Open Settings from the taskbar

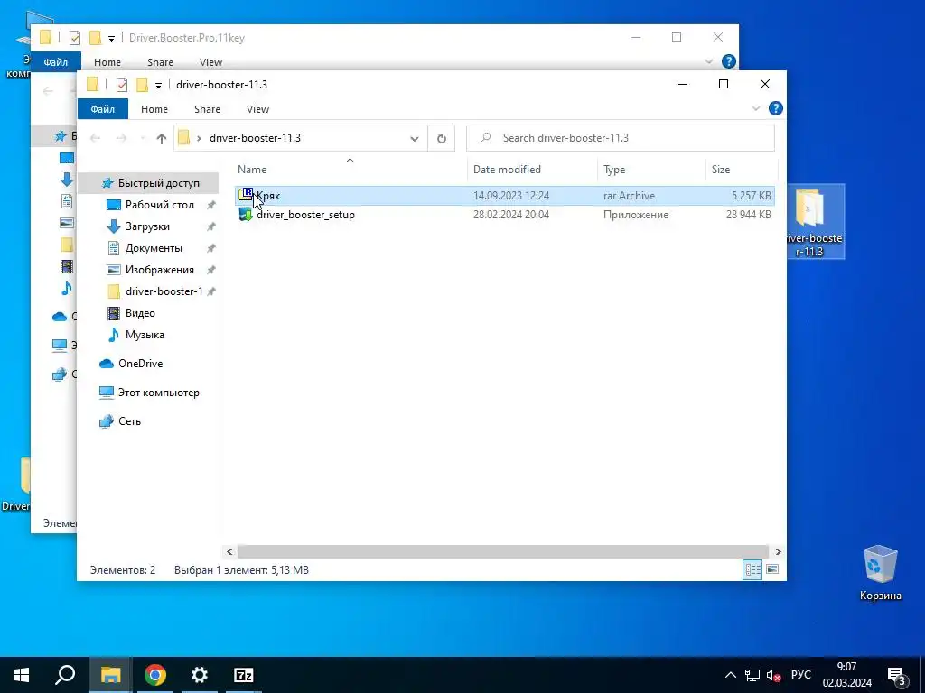coord(200,675)
